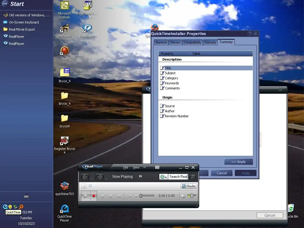This screenshot has width=304, height=228.
Task: Click the RealPlayer forward navigation arrow
Action: [99, 177]
